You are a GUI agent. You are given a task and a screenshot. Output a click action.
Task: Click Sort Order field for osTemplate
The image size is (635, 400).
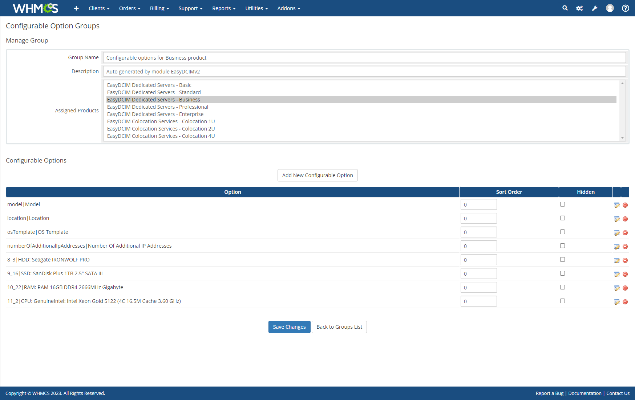click(478, 232)
